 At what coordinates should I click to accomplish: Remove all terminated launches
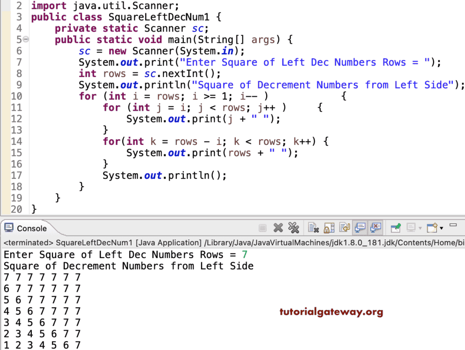coord(294,228)
